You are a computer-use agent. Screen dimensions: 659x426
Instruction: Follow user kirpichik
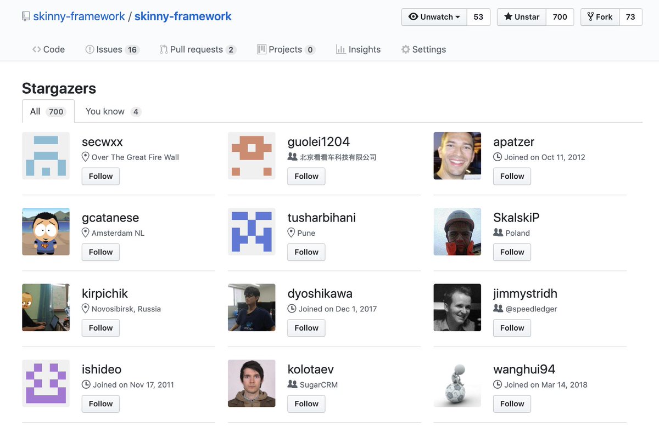click(x=100, y=328)
